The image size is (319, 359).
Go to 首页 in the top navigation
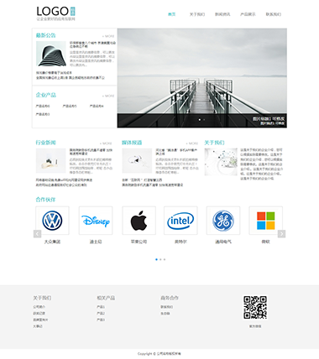(171, 14)
